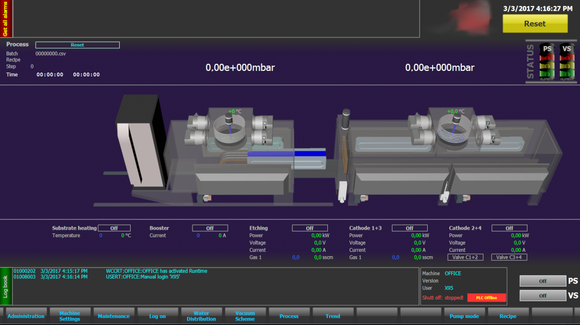580x325 pixels.
Task: Click the VS status traffic light
Action: click(567, 62)
